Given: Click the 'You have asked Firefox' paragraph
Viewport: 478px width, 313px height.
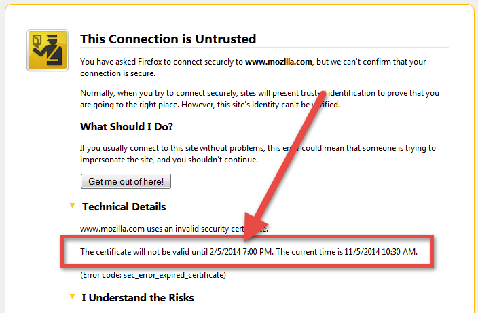Looking at the screenshot, I should (253, 68).
